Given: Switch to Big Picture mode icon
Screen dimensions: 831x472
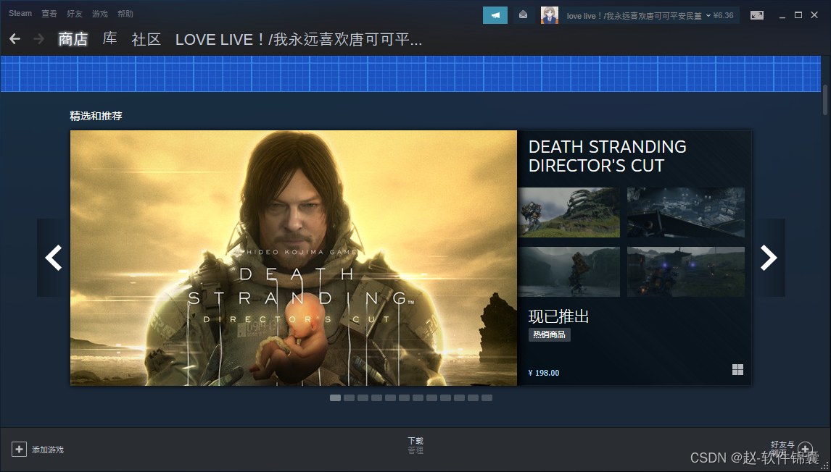Looking at the screenshot, I should click(x=757, y=15).
